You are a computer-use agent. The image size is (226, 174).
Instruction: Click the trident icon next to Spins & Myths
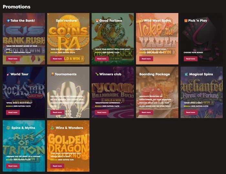[8, 128]
